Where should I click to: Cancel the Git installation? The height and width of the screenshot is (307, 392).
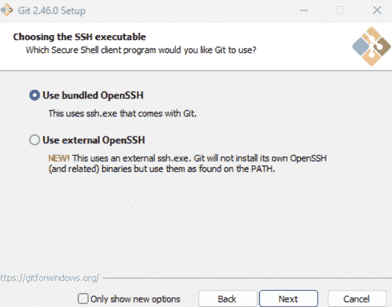point(357,299)
